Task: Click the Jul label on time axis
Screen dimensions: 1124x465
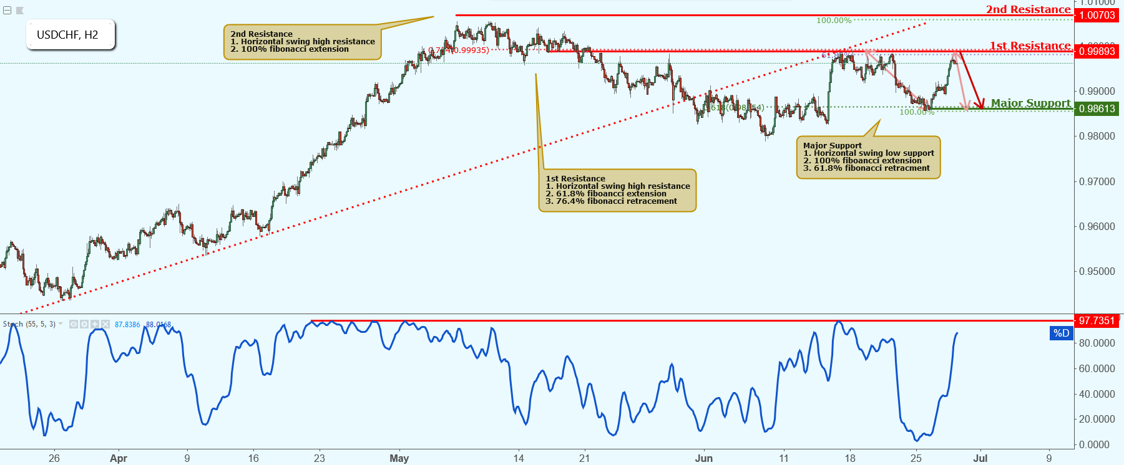Action: point(980,458)
